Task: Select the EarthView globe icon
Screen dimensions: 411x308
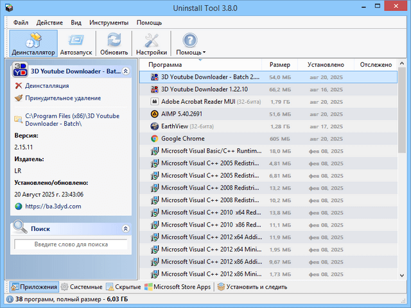Action: click(154, 126)
